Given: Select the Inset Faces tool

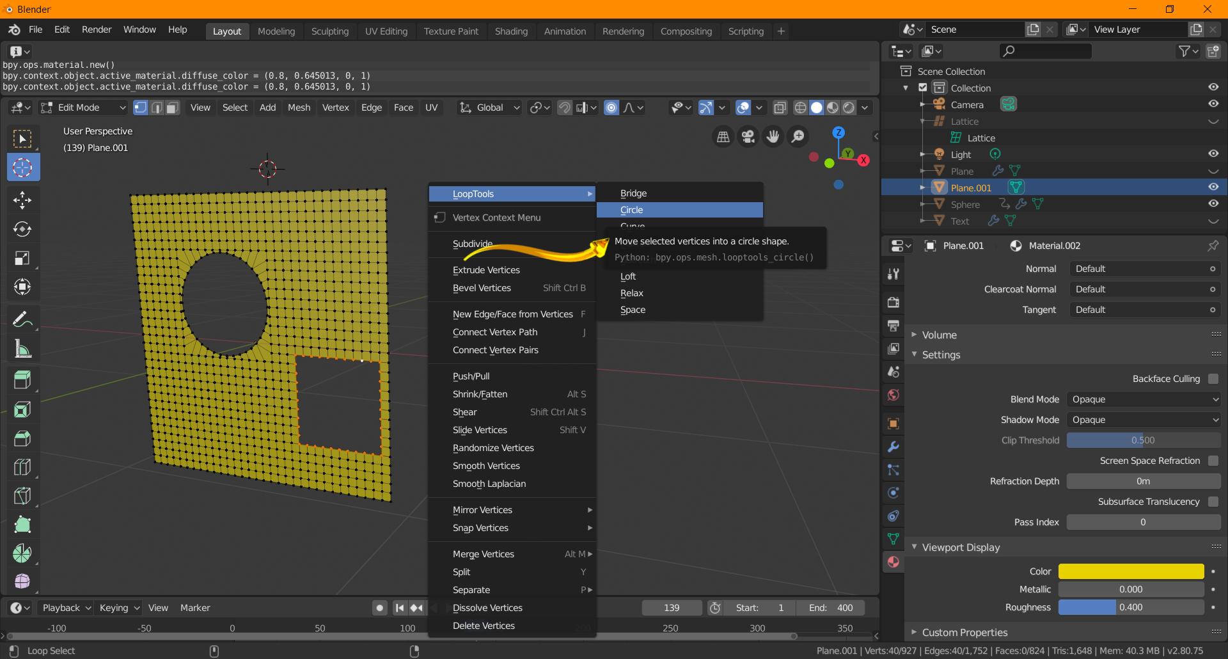Looking at the screenshot, I should (x=22, y=409).
